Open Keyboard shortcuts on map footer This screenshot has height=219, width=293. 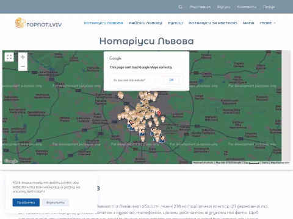pos(203,162)
